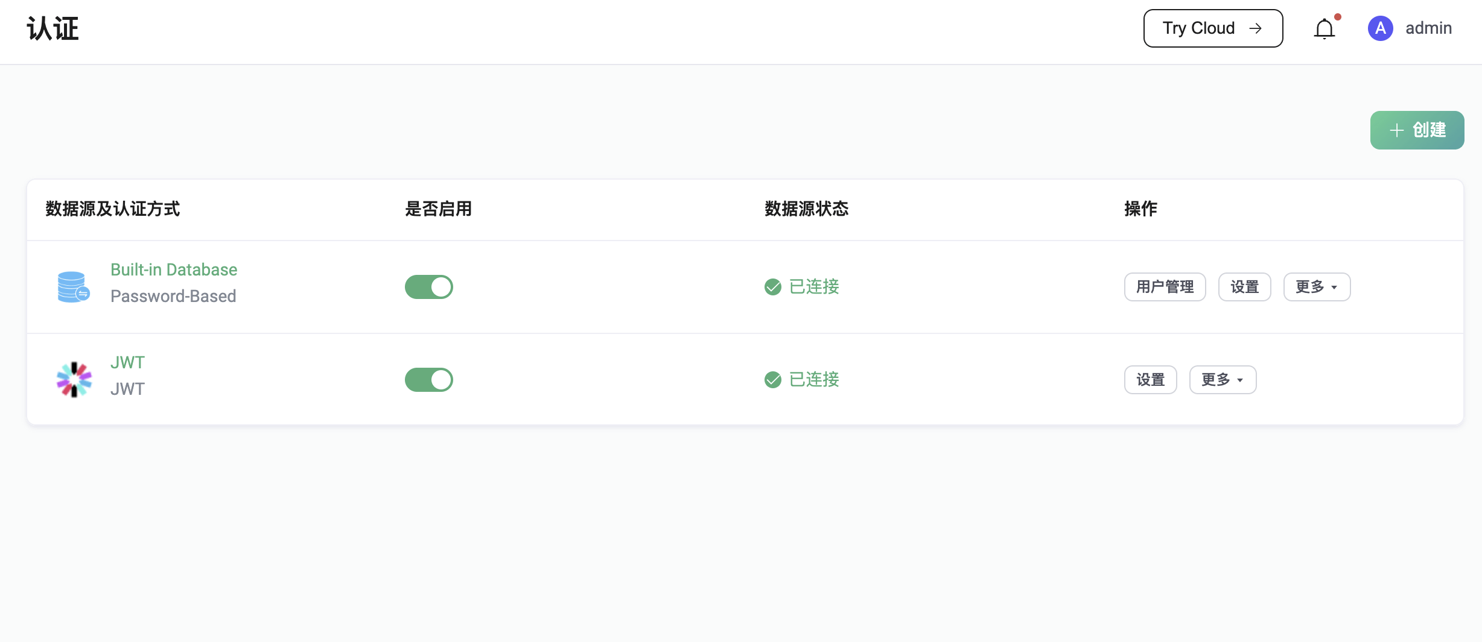Click 设置 on the JWT row
Screen dimensions: 1482x642
coord(1150,379)
